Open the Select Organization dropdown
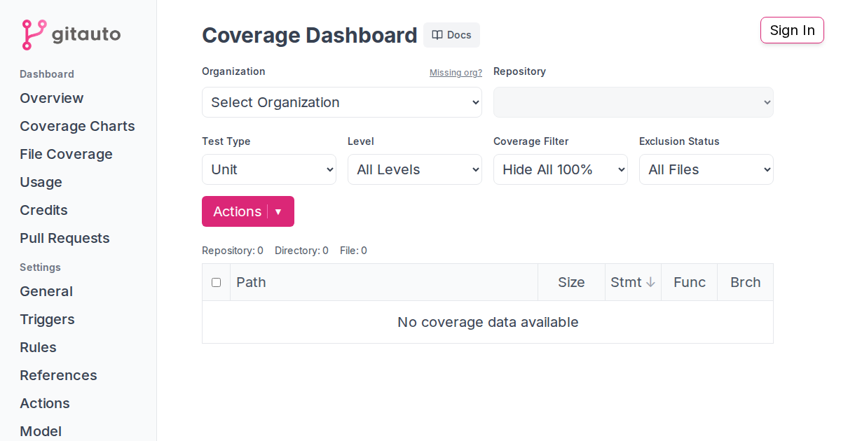This screenshot has height=441, width=841. point(342,102)
